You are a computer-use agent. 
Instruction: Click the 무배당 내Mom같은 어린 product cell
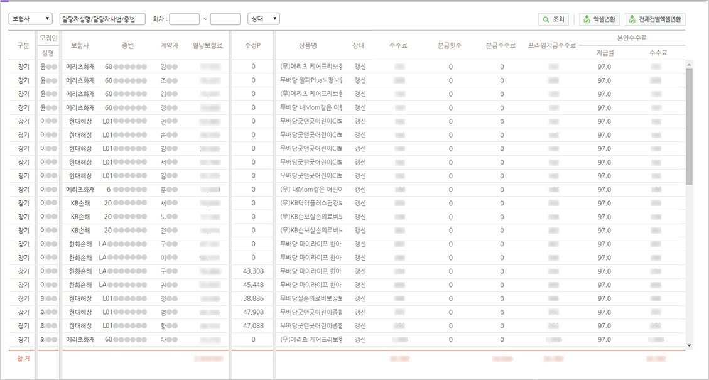(311, 107)
